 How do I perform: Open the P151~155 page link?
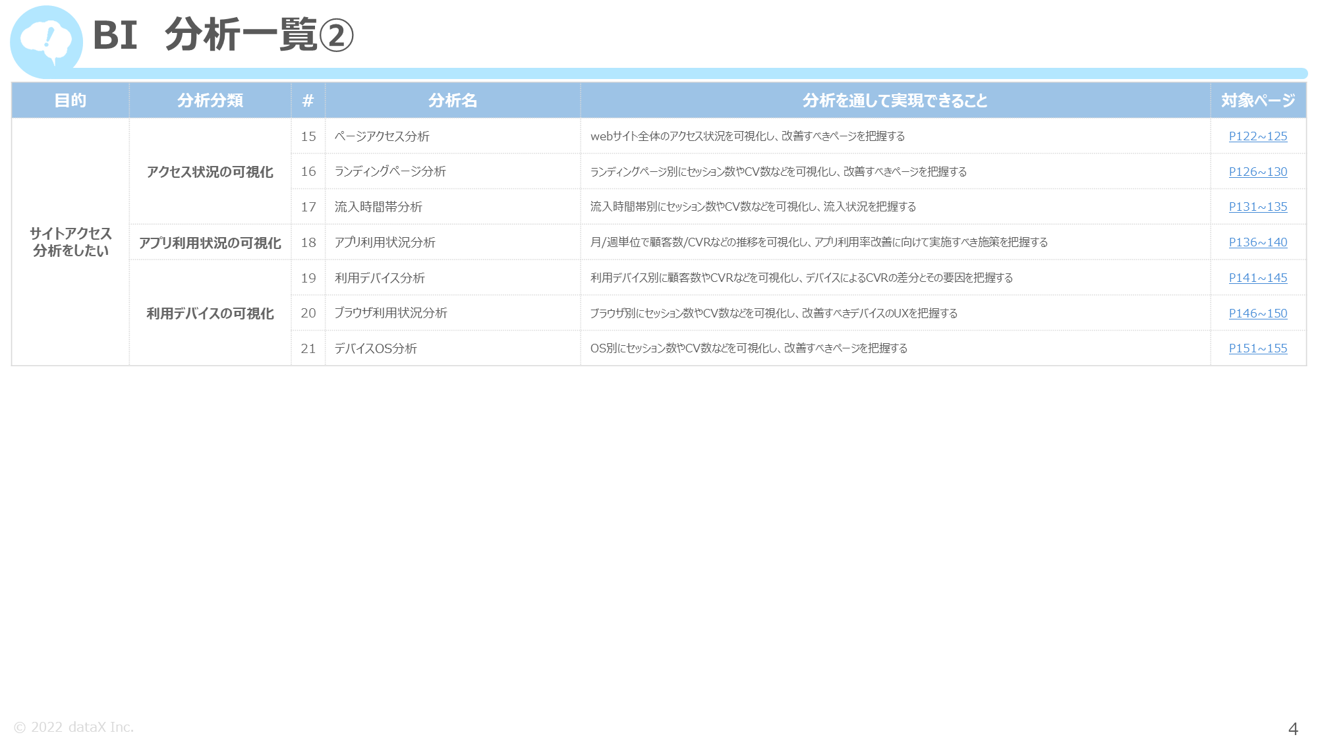(x=1257, y=348)
